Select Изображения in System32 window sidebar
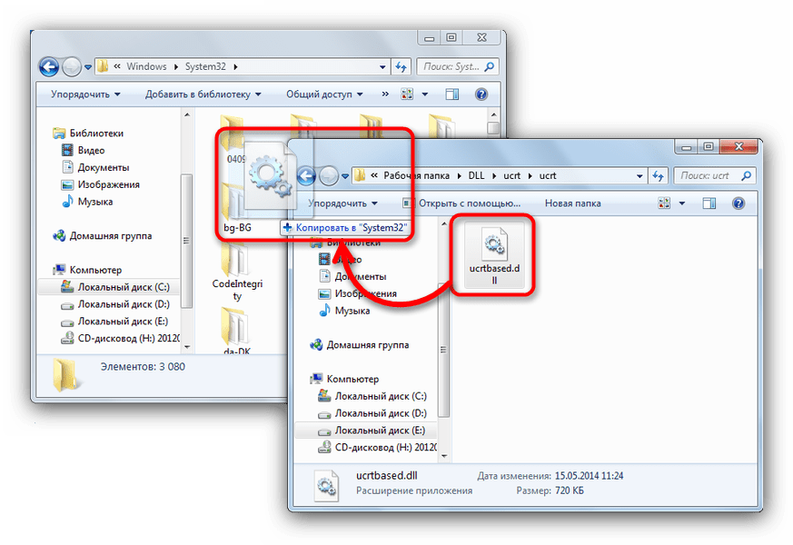This screenshot has height=545, width=793. pos(100,184)
